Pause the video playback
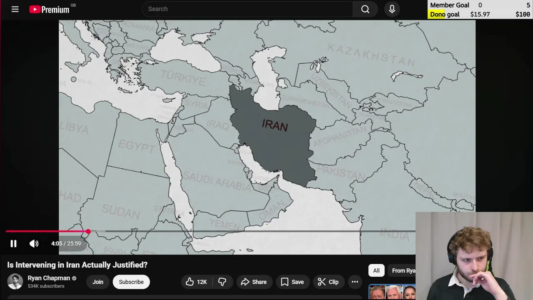 point(13,244)
